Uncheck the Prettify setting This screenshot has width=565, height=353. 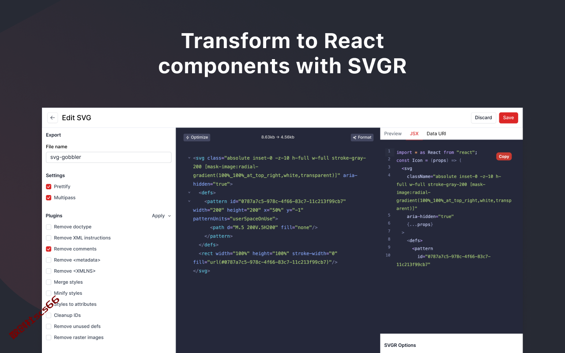(49, 187)
